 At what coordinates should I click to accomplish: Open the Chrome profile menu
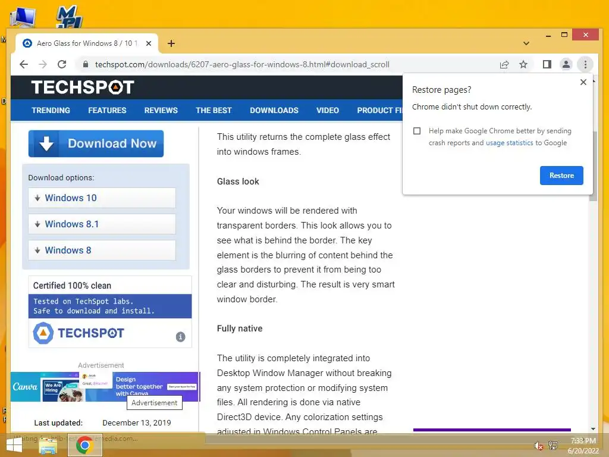566,64
